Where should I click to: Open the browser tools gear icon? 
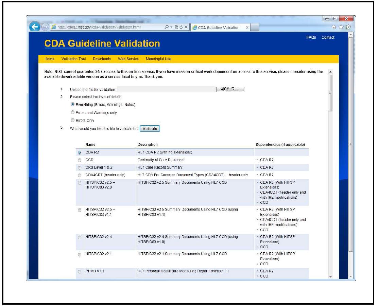tap(348, 28)
